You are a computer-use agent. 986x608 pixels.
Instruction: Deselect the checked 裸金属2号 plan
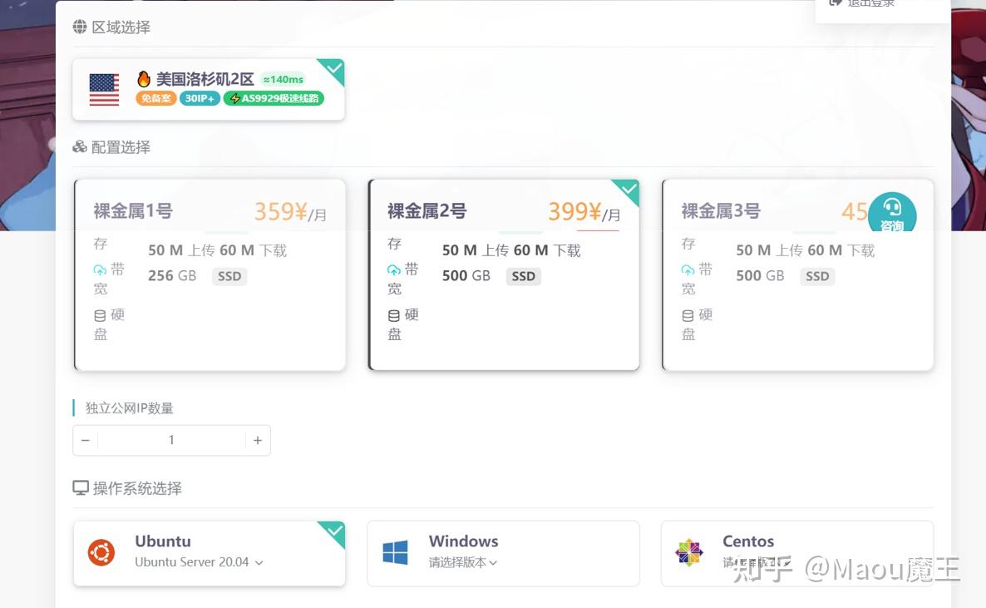[503, 274]
